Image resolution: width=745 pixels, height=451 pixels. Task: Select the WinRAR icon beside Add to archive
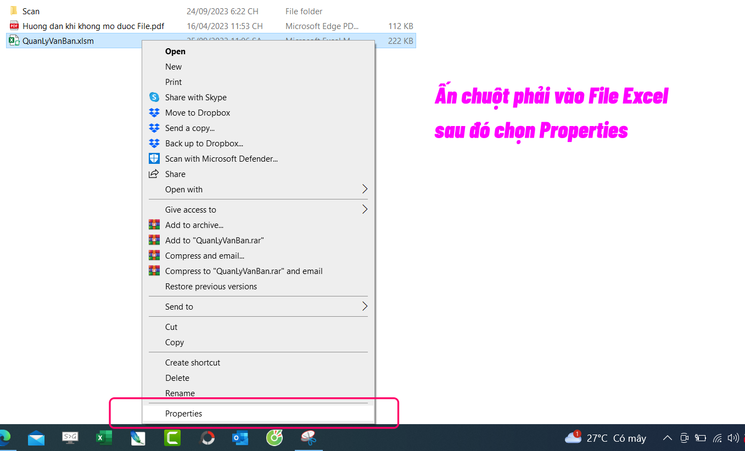click(x=154, y=225)
